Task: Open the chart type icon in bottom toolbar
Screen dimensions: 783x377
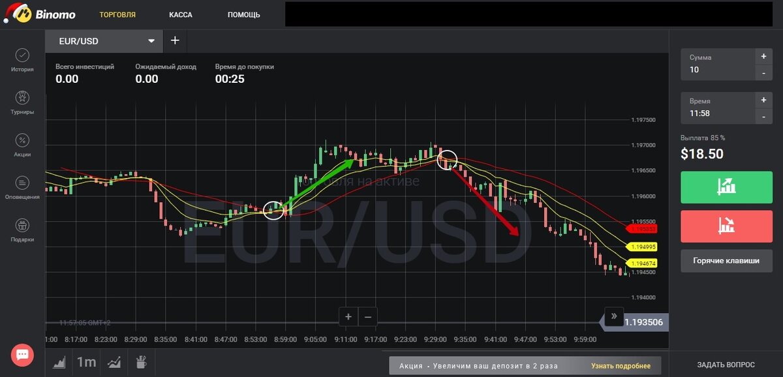Action: 59,362
